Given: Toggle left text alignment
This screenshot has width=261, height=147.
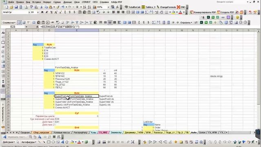Looking at the screenshot, I should [113, 12].
